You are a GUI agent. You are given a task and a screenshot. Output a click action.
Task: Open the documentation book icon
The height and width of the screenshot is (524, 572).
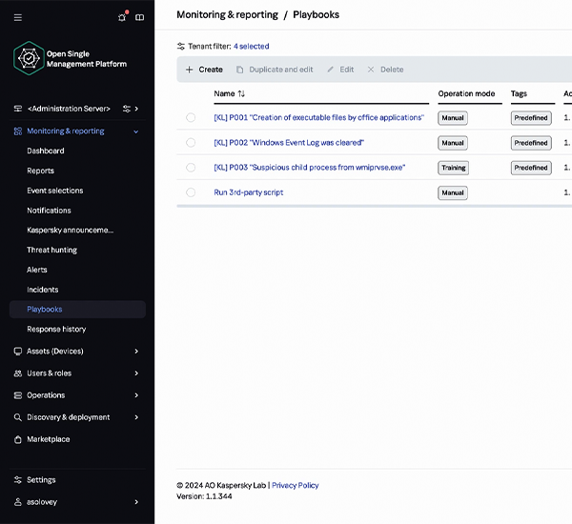pyautogui.click(x=140, y=17)
